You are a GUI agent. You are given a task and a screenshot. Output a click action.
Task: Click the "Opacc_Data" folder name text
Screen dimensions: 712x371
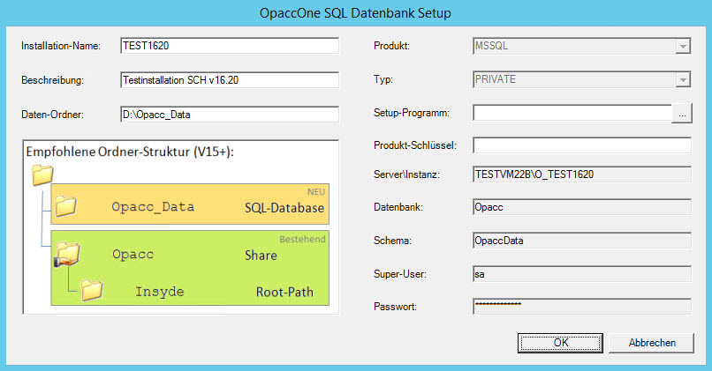[153, 207]
